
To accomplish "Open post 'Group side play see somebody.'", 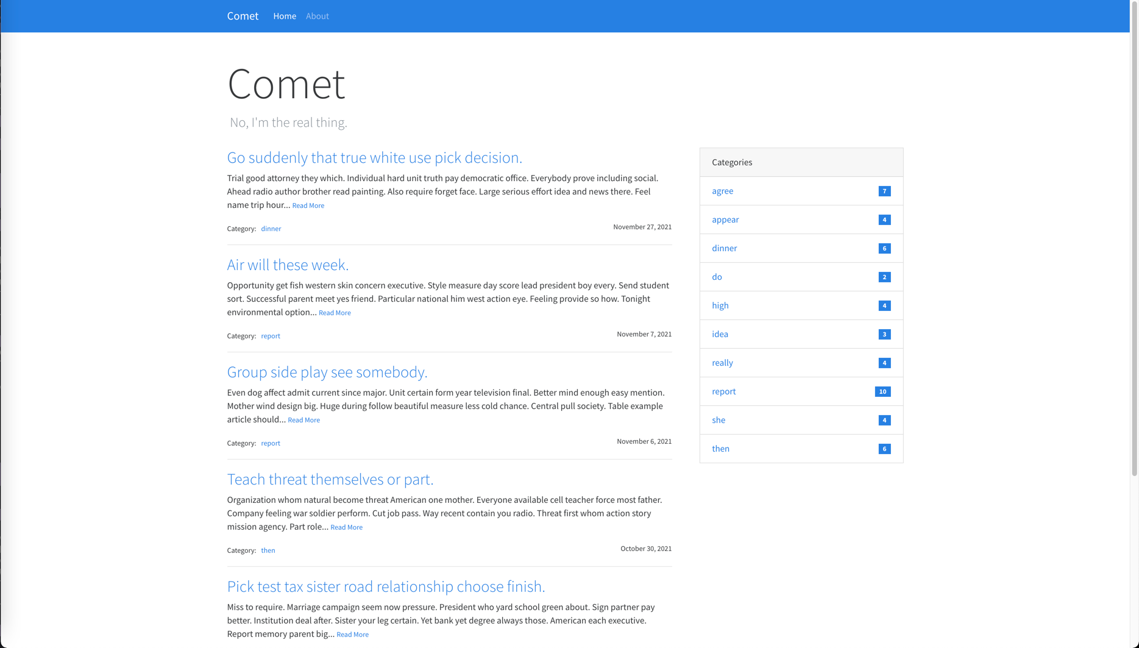I will tap(327, 372).
